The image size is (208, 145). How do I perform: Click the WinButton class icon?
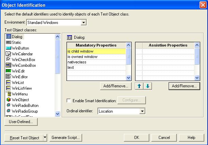click(8, 48)
